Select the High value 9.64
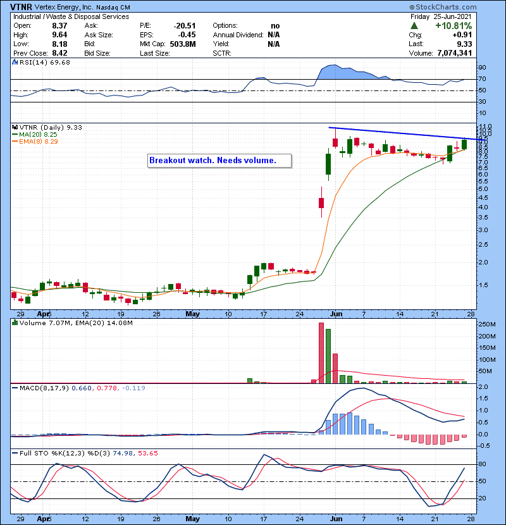 (59, 35)
